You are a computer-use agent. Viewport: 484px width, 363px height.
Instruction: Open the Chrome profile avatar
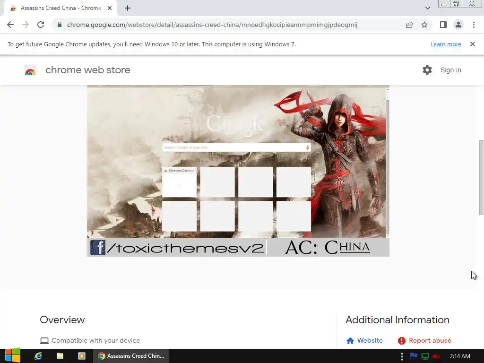tap(458, 25)
